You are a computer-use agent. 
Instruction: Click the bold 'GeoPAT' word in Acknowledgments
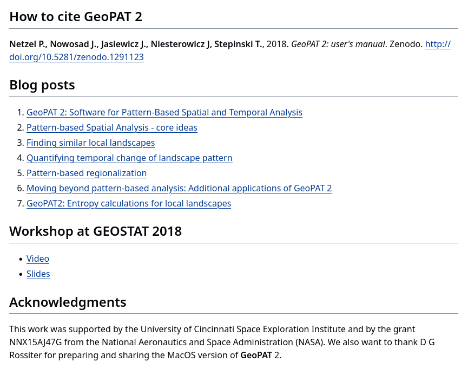tap(256, 355)
